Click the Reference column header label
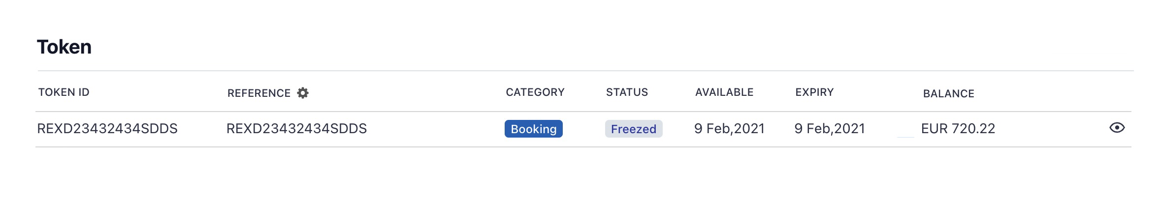 [258, 93]
